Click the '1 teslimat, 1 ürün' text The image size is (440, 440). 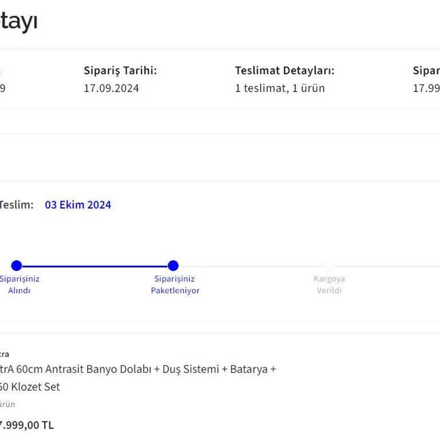[280, 88]
